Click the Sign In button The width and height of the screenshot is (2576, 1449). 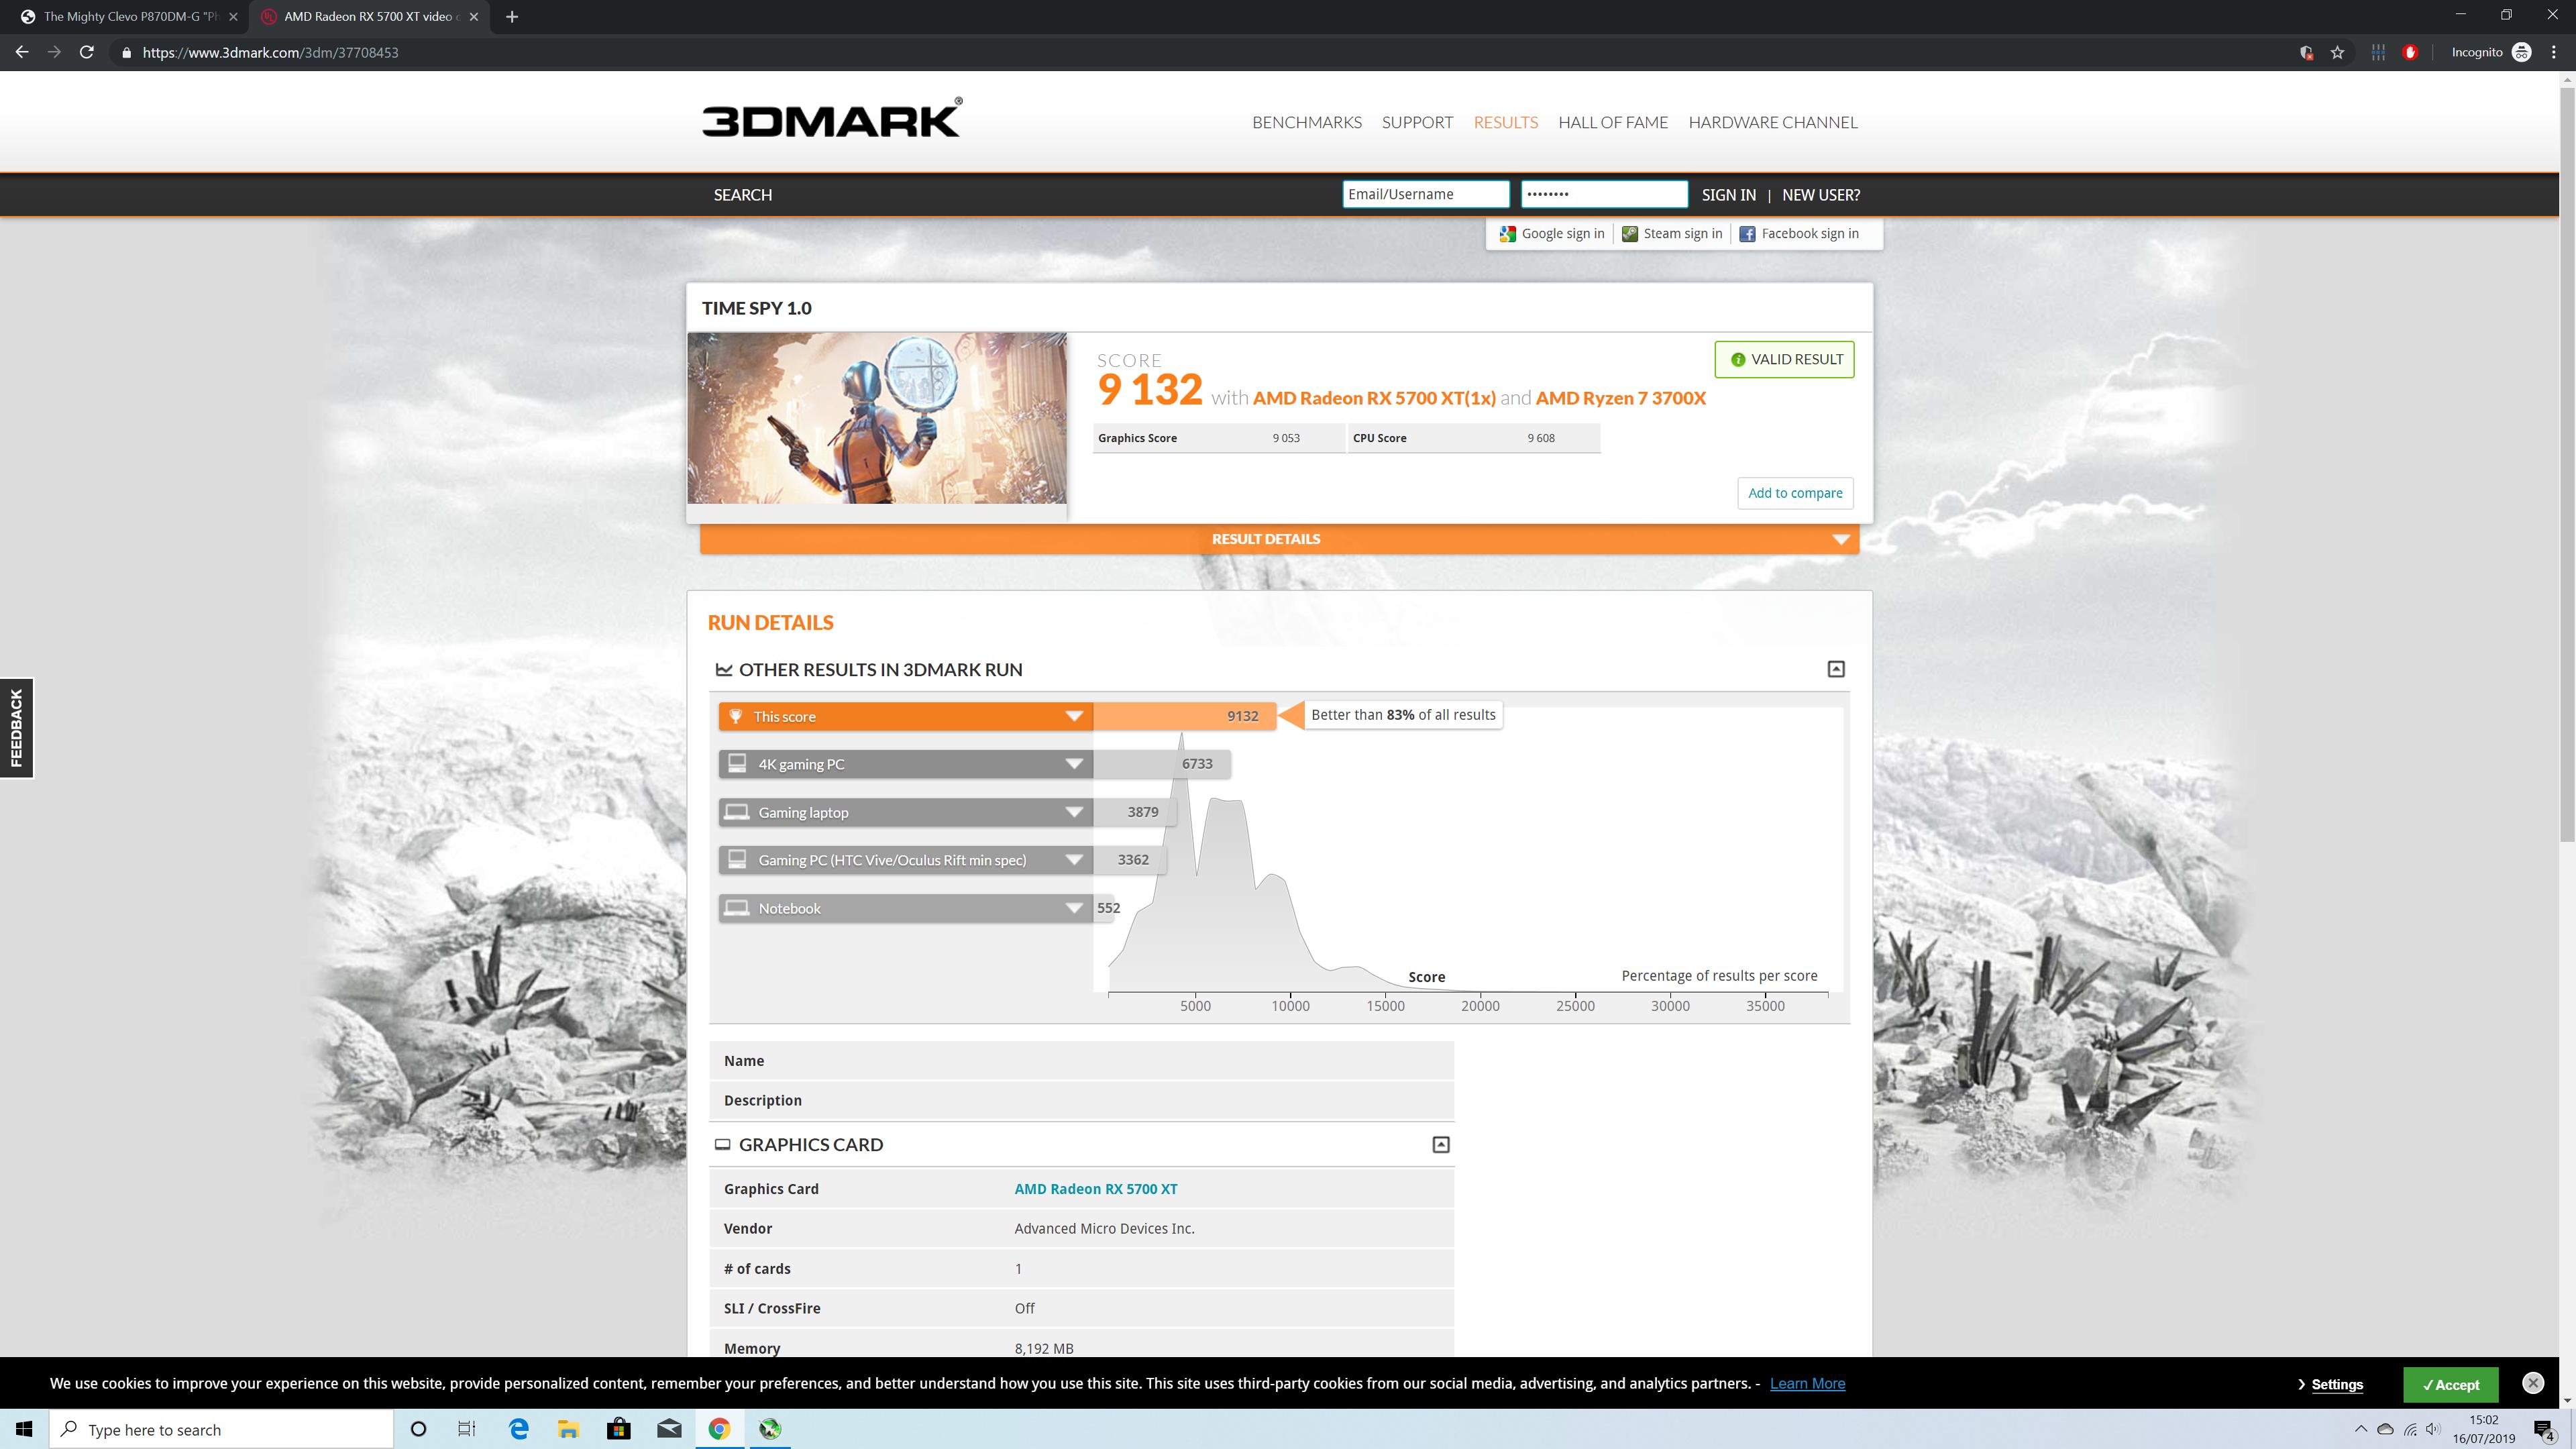coord(1728,195)
